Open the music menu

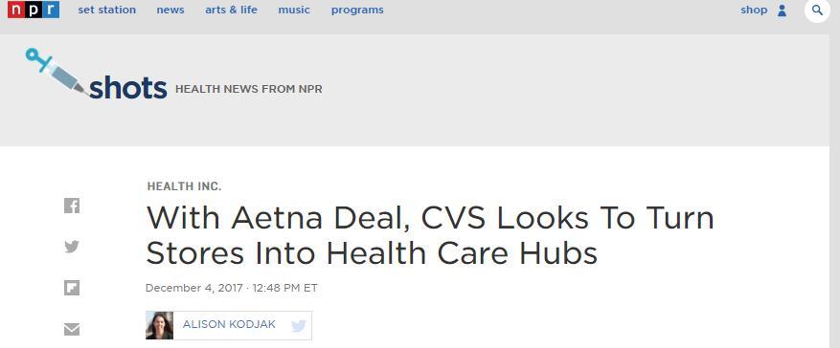pyautogui.click(x=294, y=10)
